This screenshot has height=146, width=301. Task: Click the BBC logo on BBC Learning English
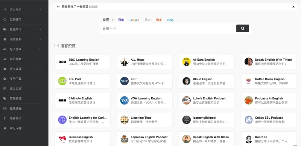pyautogui.click(x=62, y=62)
